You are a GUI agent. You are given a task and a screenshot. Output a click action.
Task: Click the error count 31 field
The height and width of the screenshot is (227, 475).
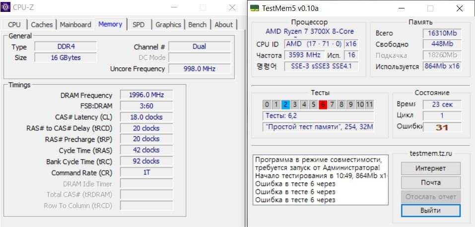441,127
